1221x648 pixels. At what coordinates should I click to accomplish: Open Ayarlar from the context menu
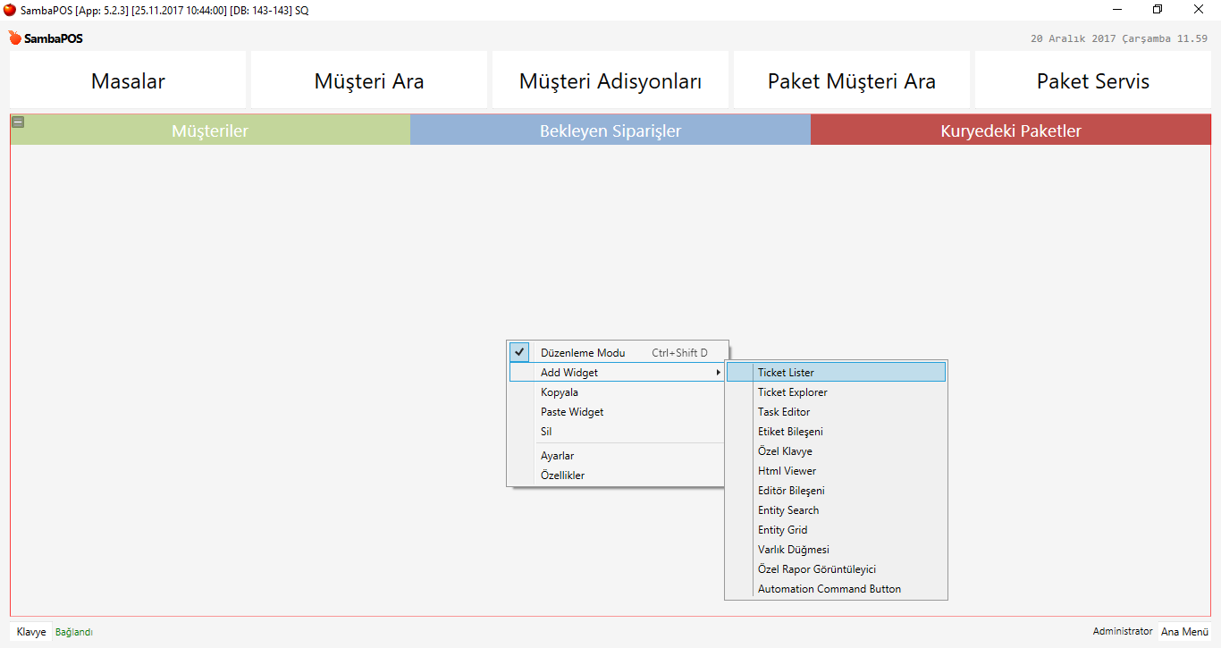557,456
